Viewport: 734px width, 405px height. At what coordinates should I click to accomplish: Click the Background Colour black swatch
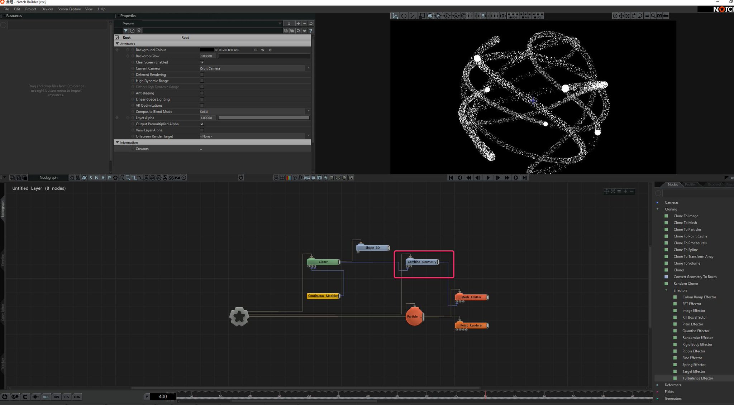207,50
